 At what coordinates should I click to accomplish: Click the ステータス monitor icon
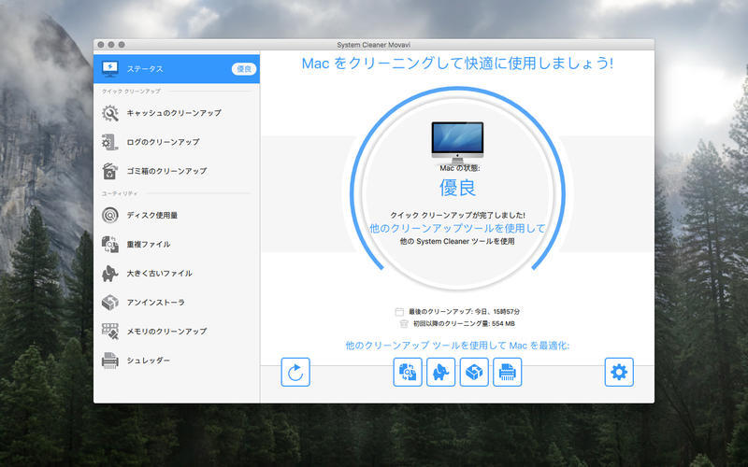(x=110, y=68)
